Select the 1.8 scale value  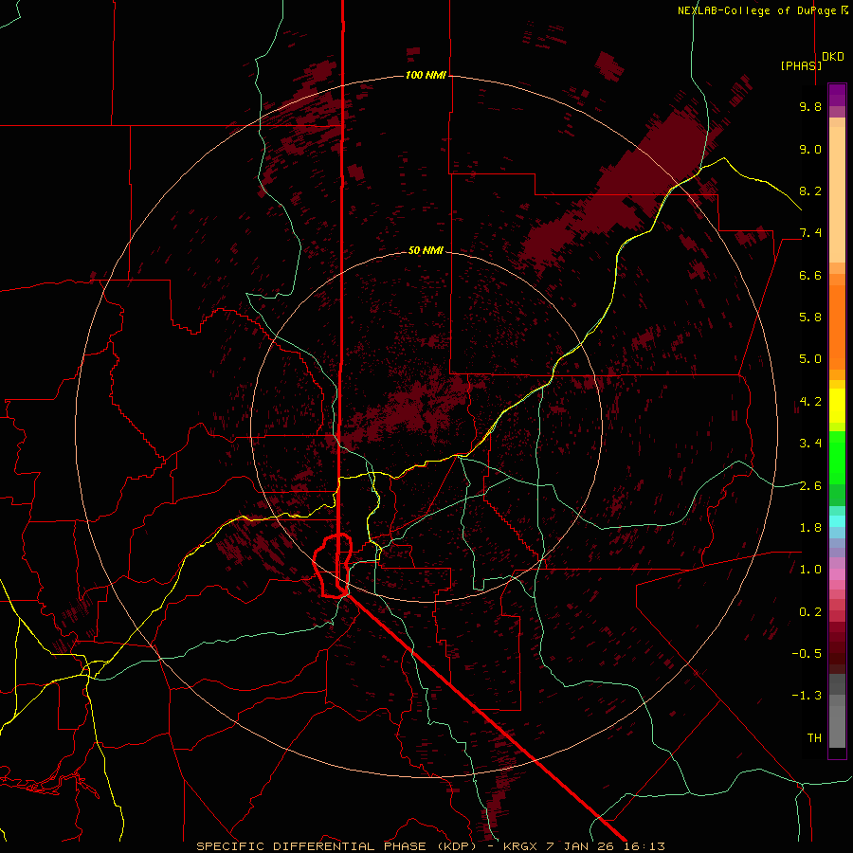810,528
